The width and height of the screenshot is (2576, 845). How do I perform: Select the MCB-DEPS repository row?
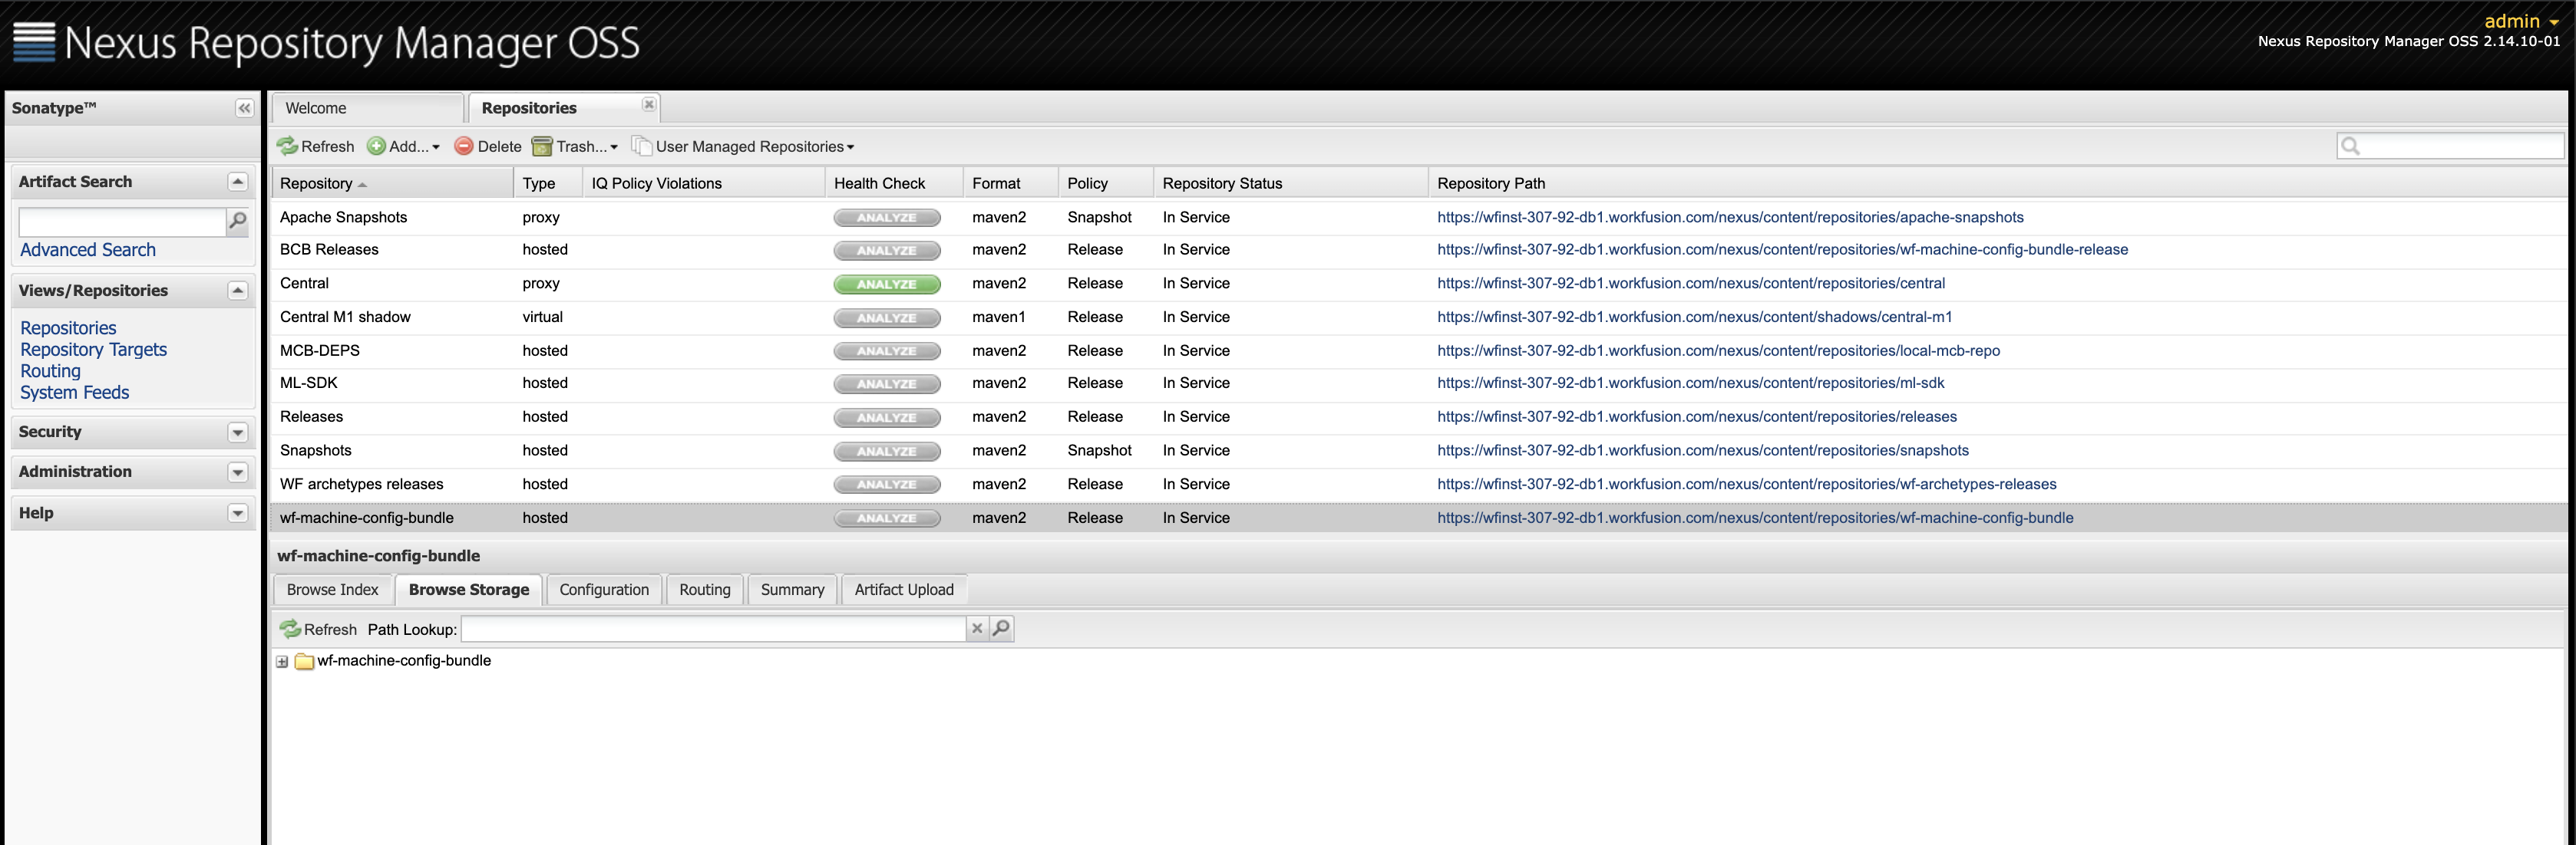[1420, 350]
